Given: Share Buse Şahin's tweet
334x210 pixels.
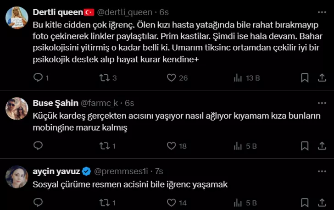Looking at the screenshot, I should click(x=322, y=146).
